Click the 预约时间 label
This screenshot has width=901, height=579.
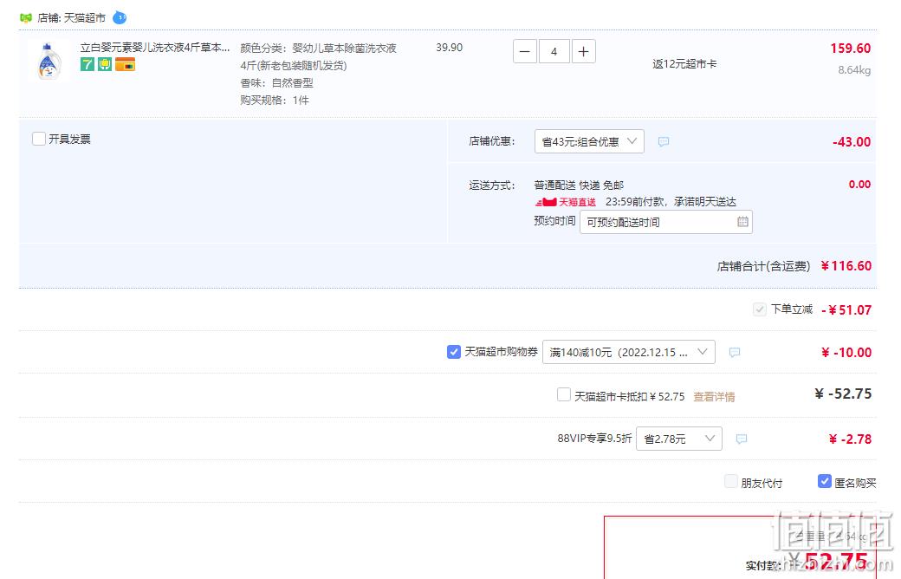[x=554, y=221]
